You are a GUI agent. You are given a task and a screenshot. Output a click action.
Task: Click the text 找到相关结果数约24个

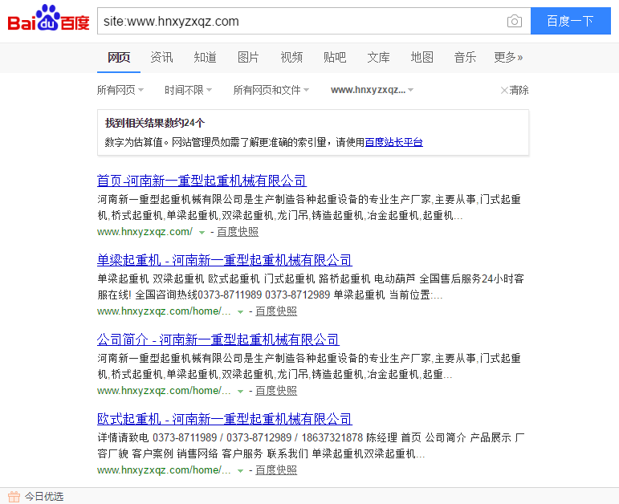[x=155, y=123]
